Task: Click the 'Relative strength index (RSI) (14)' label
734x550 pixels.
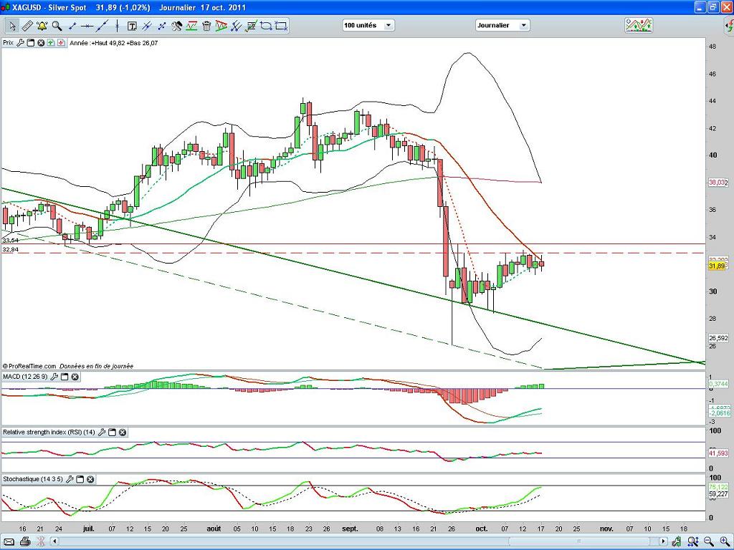Action: (49, 433)
